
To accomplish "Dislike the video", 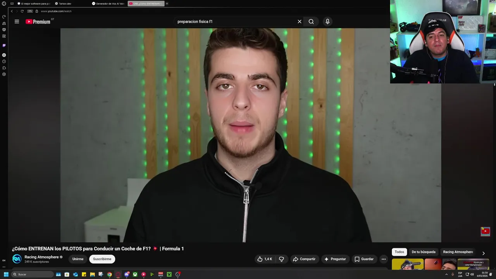I will [282, 259].
